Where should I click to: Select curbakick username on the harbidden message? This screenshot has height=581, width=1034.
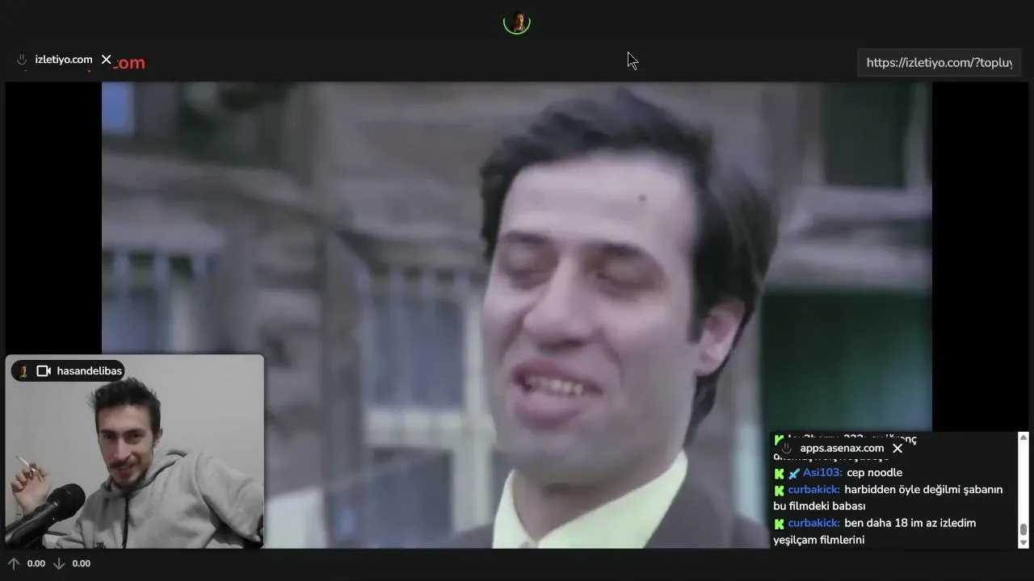coord(814,490)
